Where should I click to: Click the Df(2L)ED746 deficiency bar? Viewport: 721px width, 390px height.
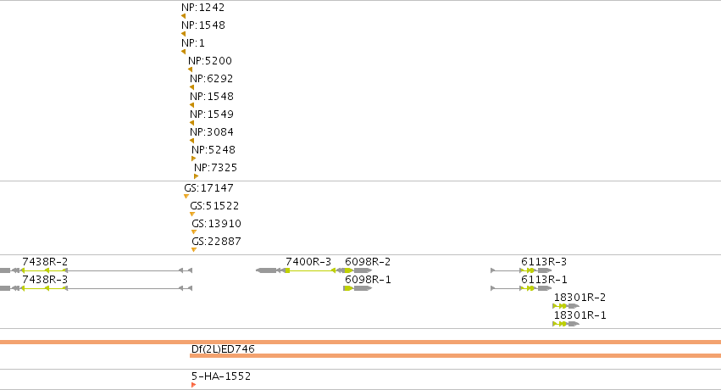tap(455, 355)
